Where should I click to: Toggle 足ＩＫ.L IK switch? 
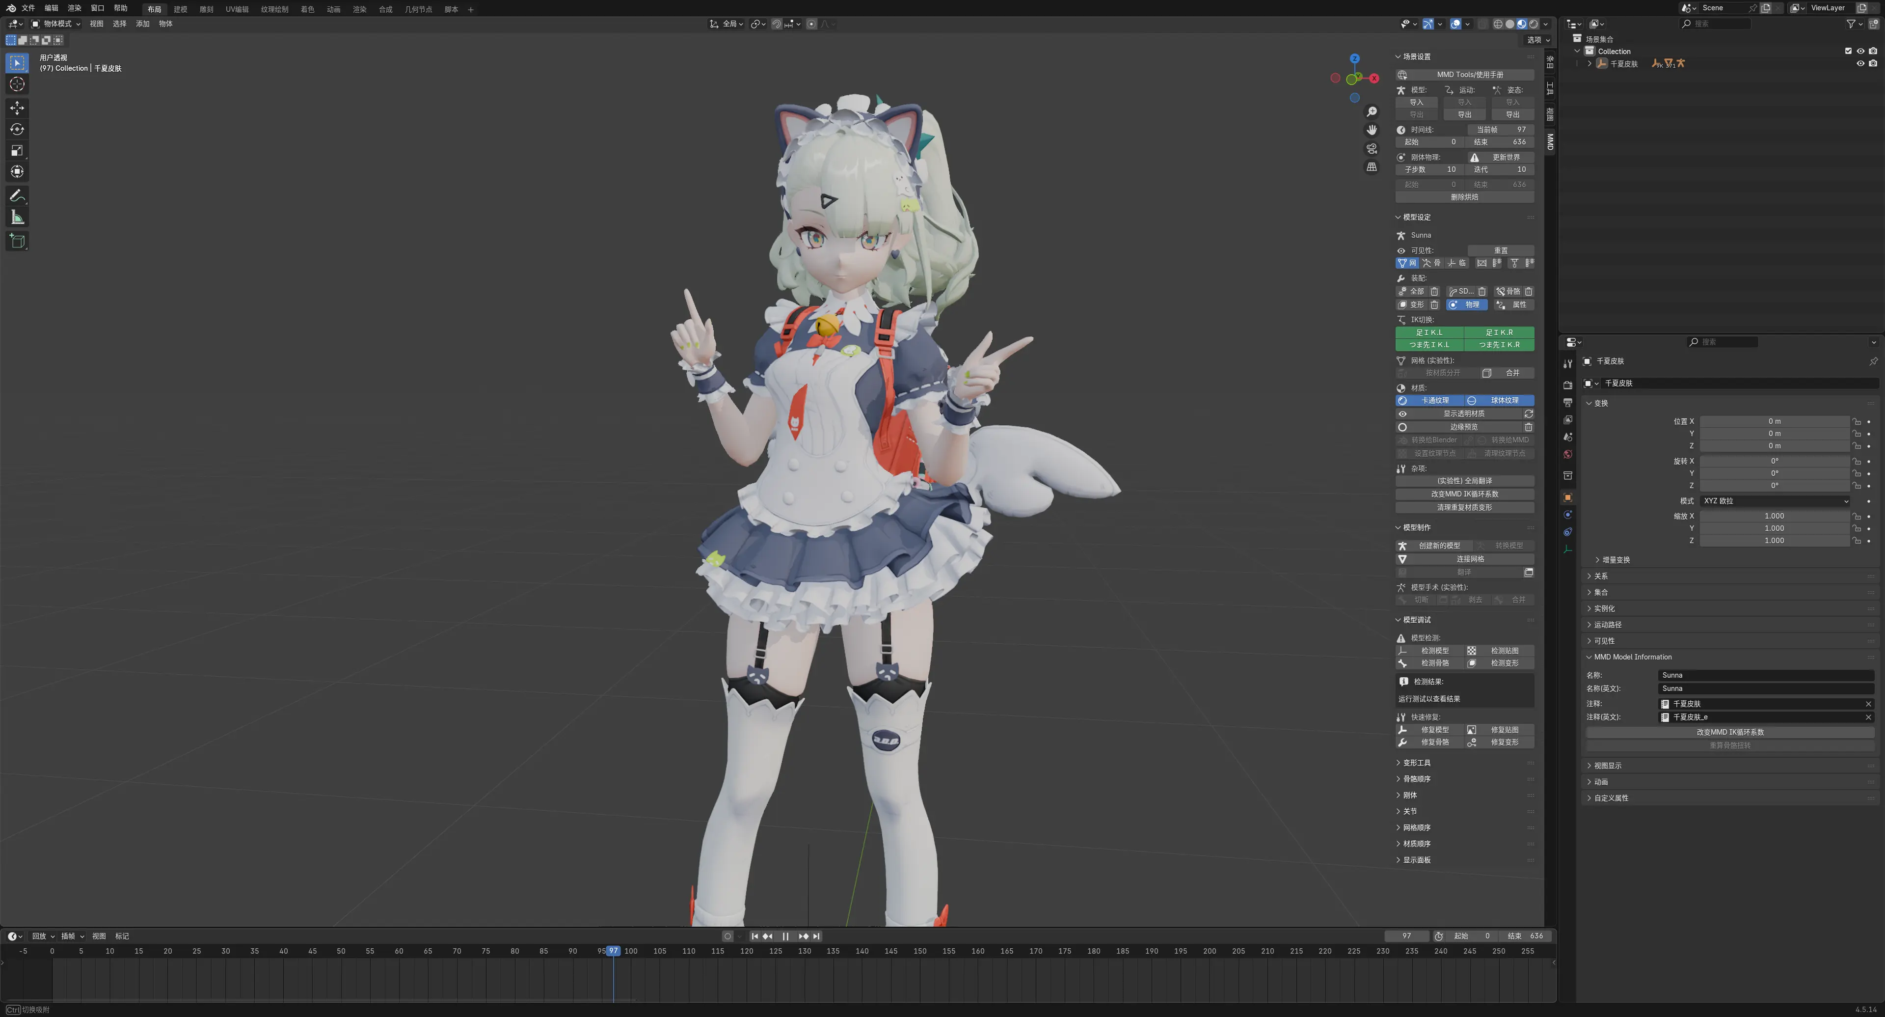[1429, 332]
